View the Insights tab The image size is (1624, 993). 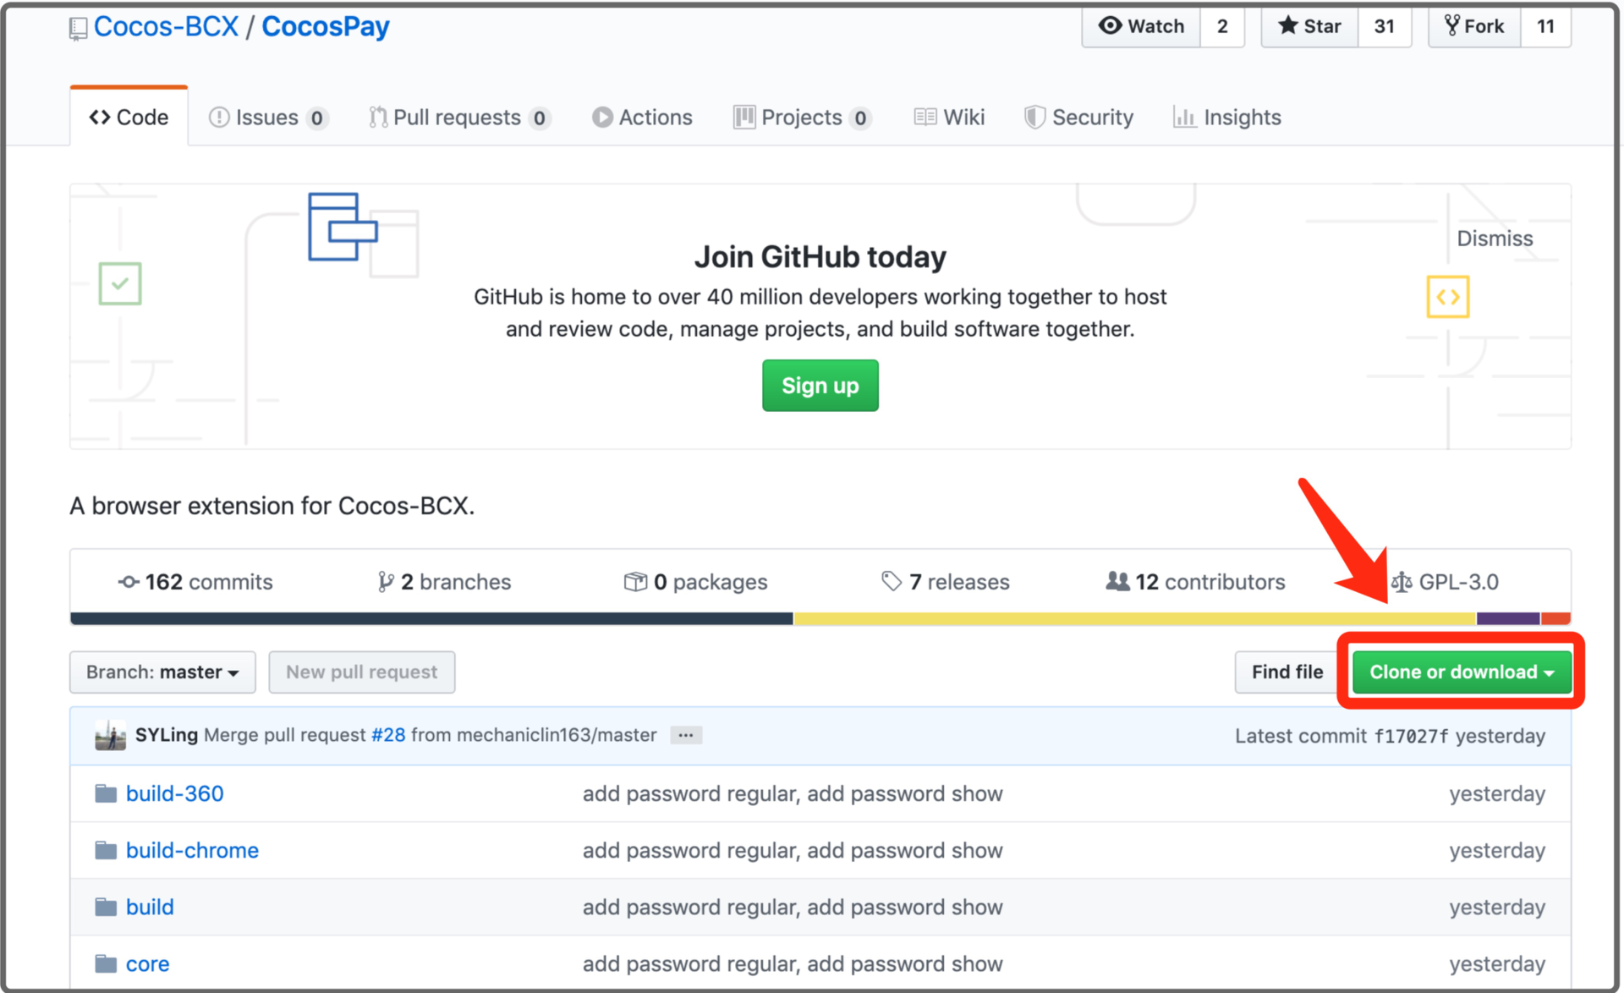(x=1227, y=118)
